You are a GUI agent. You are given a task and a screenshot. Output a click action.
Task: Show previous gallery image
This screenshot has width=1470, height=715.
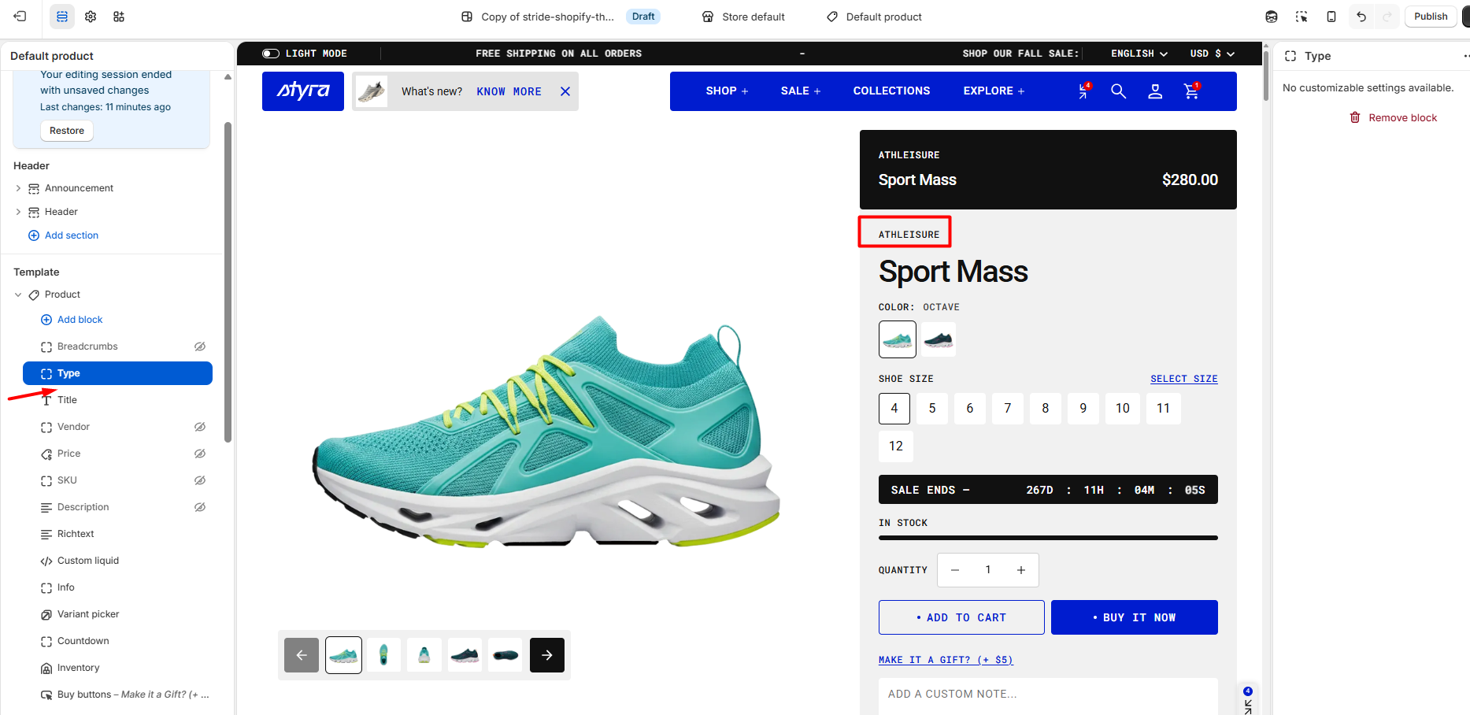coord(302,655)
